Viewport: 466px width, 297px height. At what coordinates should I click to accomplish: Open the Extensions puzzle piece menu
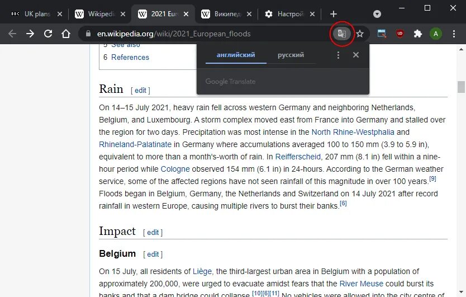coord(418,34)
